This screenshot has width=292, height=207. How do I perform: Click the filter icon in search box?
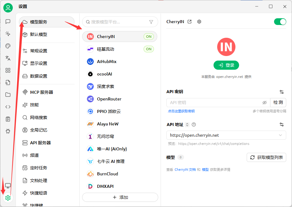tap(151, 22)
